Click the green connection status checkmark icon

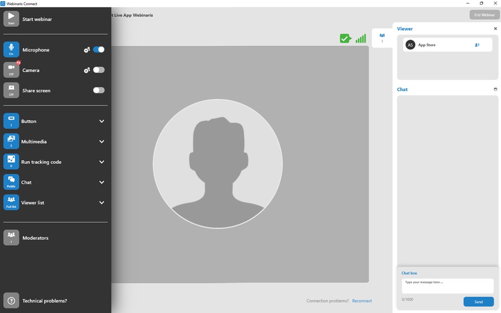pos(345,38)
